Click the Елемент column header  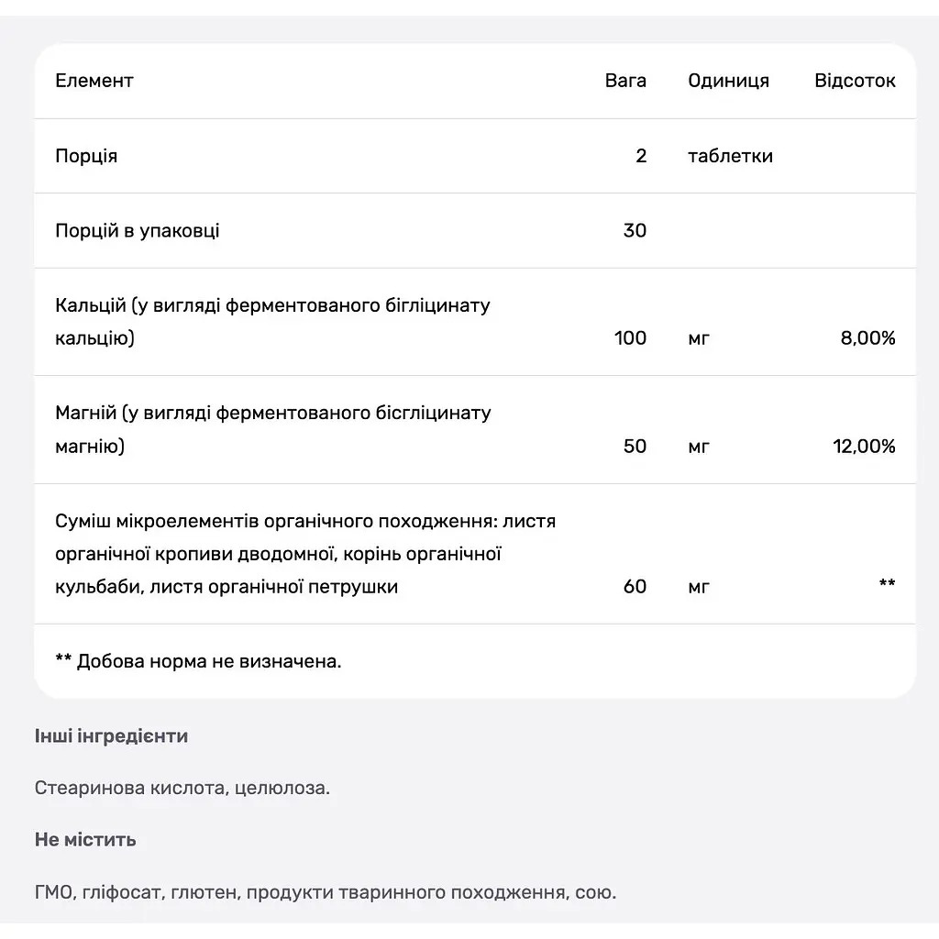[94, 81]
